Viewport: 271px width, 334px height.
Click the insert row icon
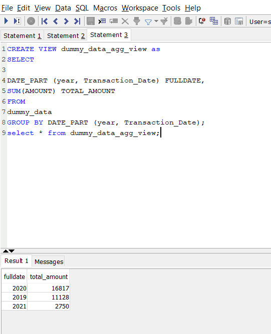(102, 21)
